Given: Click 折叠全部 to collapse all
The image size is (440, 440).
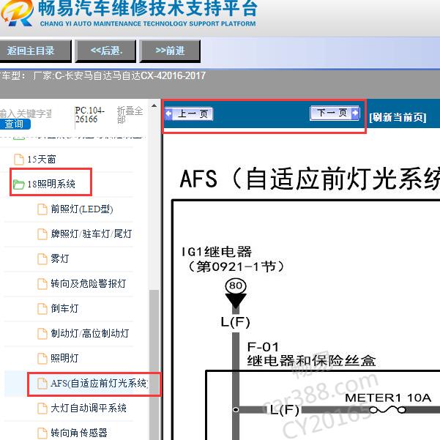Looking at the screenshot, I should [x=130, y=115].
